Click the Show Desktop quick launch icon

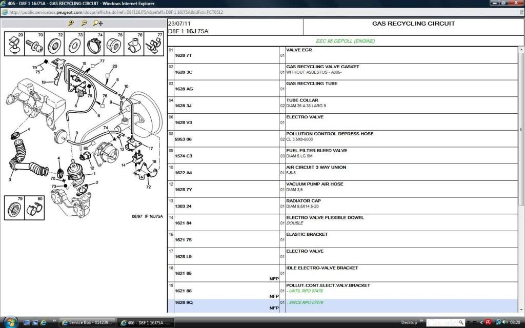tap(27, 323)
